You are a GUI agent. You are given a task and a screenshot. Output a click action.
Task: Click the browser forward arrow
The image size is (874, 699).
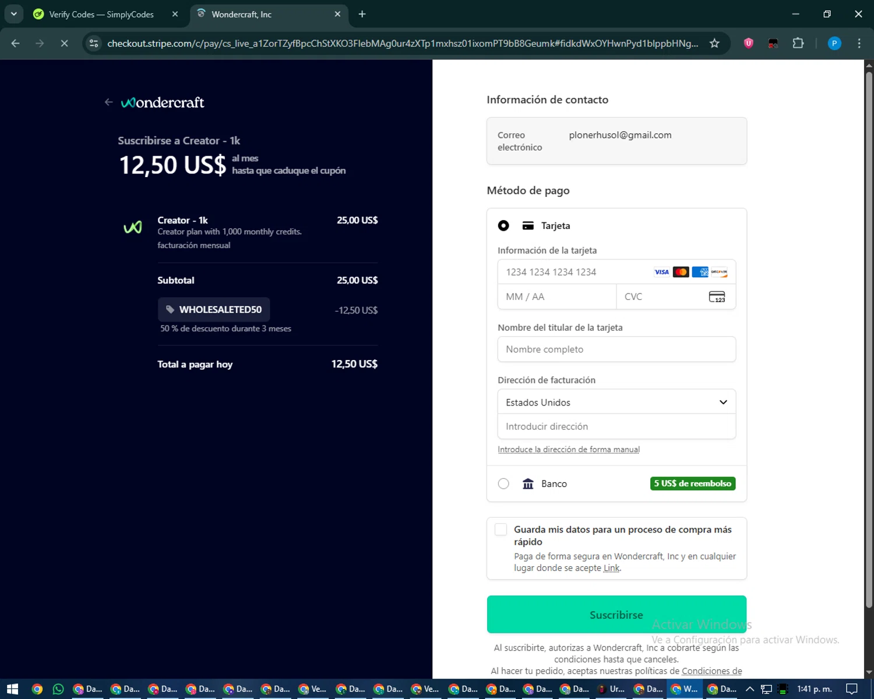point(40,44)
